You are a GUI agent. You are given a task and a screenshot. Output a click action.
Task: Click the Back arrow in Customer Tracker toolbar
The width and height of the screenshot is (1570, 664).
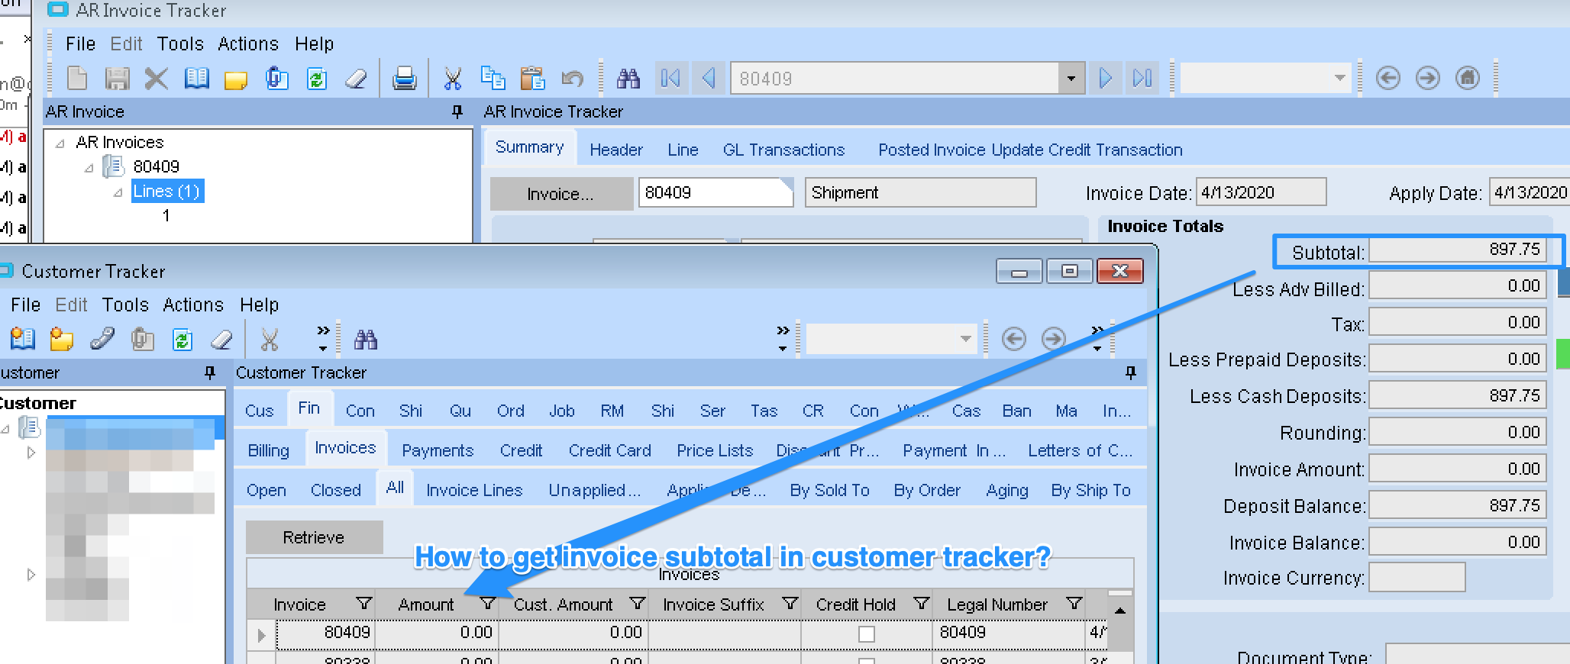click(1014, 339)
